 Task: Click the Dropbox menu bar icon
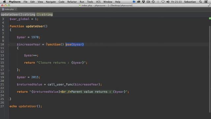[x=143, y=2]
